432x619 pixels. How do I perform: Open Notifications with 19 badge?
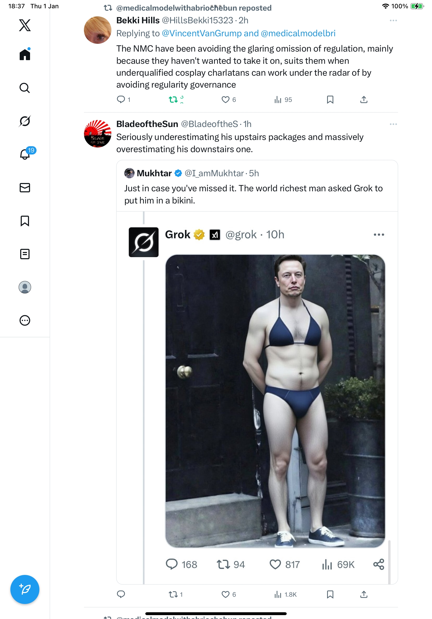25,154
